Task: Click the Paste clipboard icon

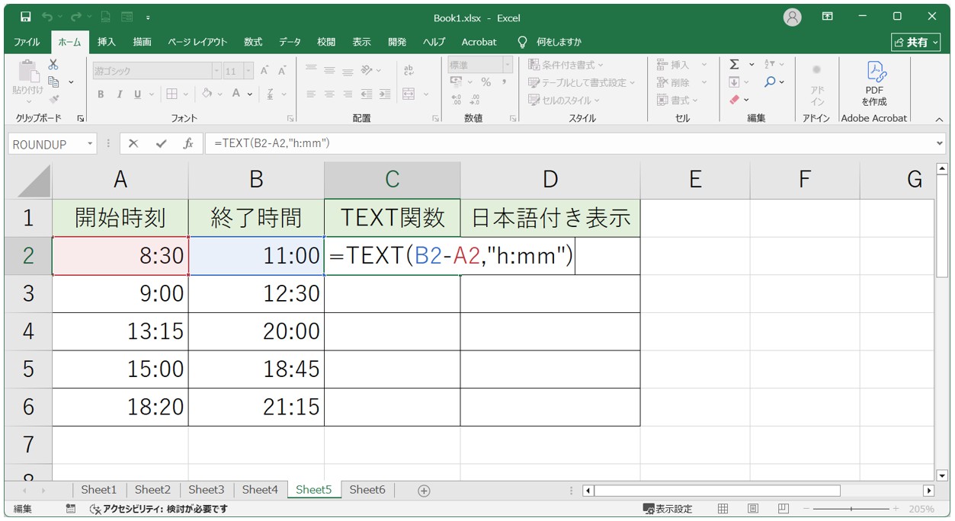Action: [28, 70]
